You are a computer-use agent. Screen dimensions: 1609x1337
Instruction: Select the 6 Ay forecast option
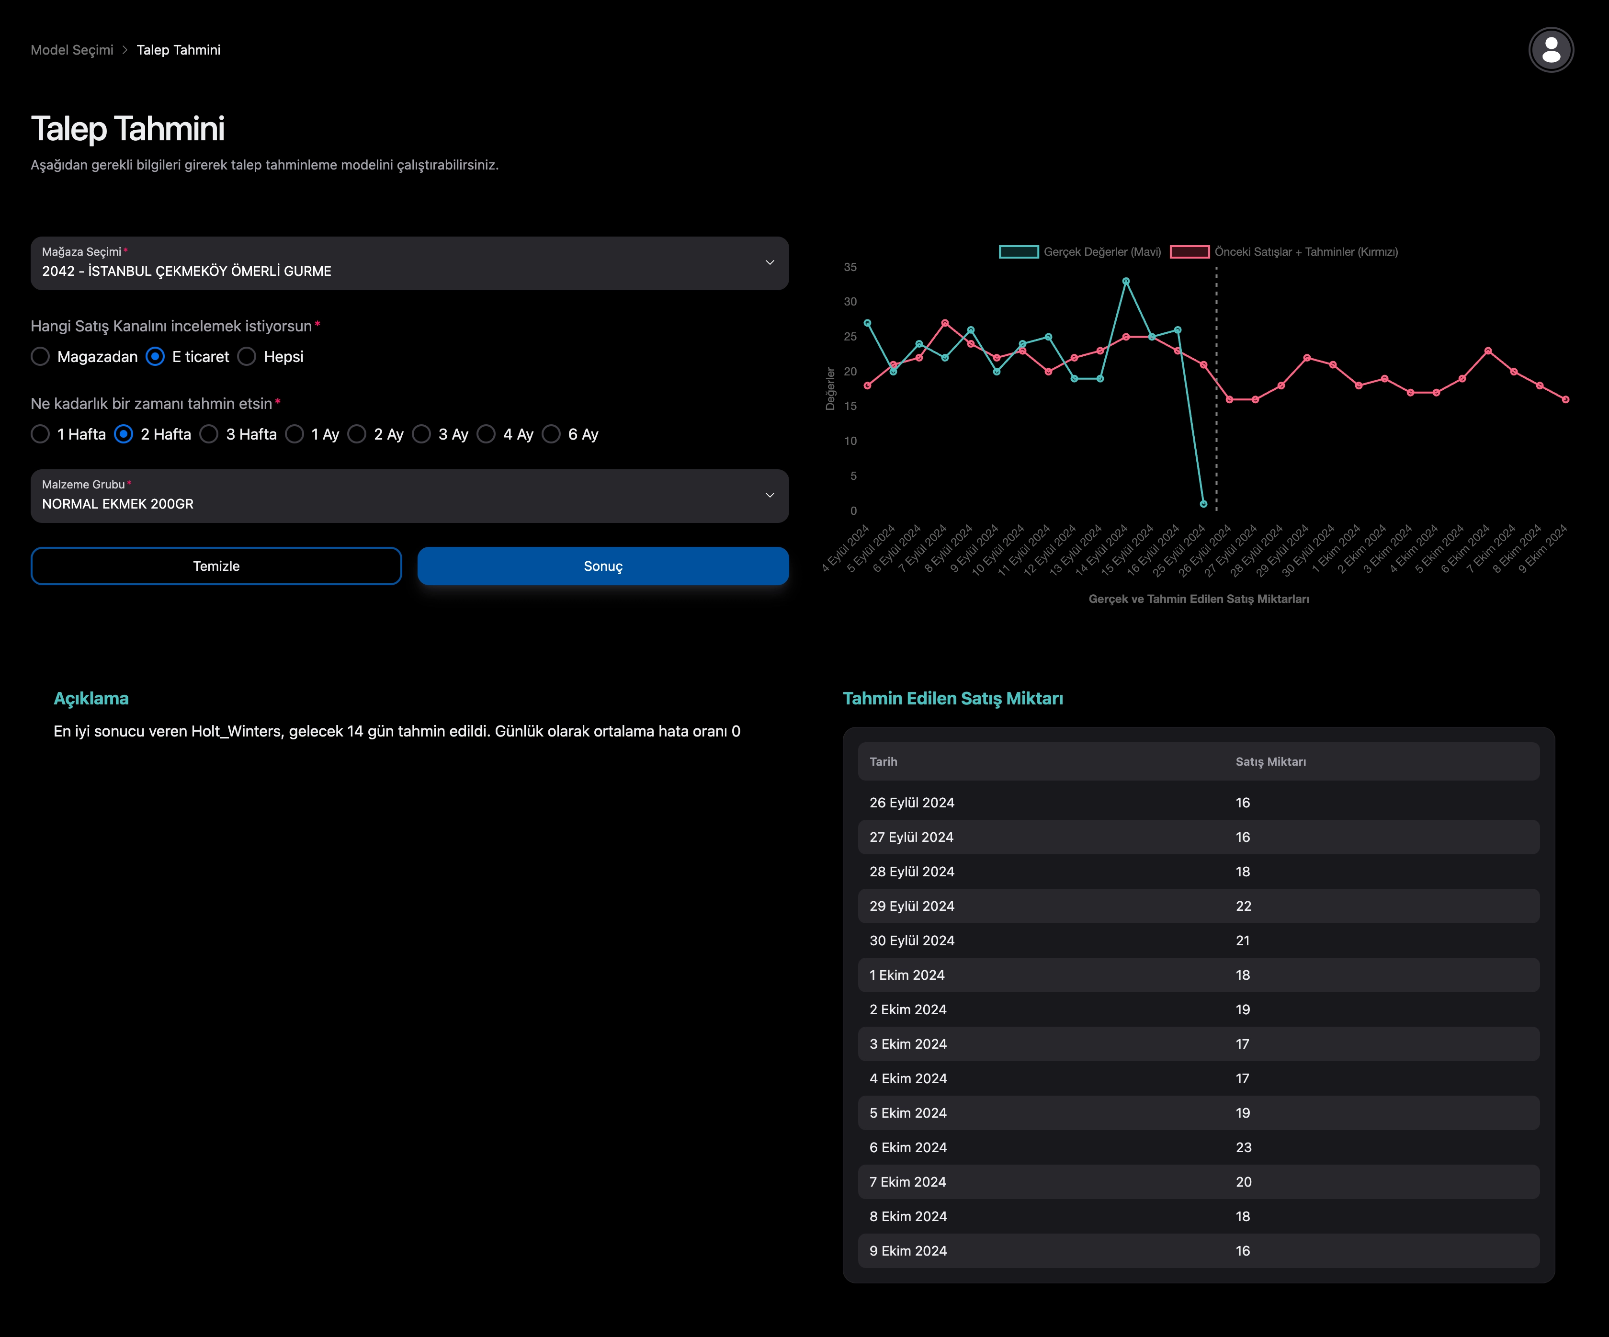click(552, 434)
